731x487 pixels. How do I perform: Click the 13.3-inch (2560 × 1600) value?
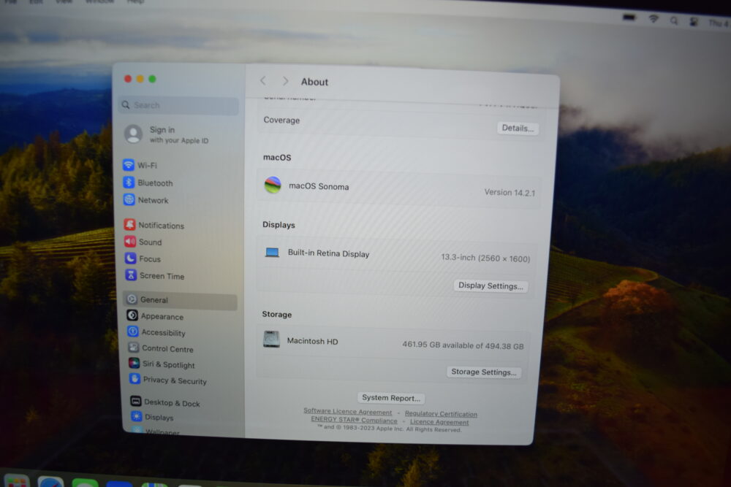[485, 258]
